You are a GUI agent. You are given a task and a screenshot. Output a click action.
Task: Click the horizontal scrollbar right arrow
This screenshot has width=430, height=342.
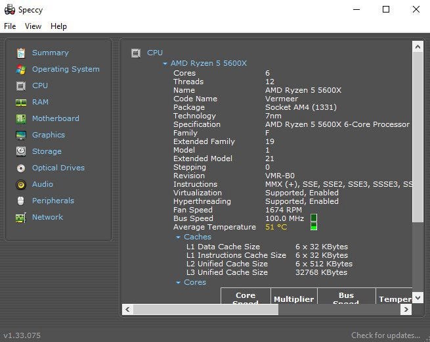406,309
